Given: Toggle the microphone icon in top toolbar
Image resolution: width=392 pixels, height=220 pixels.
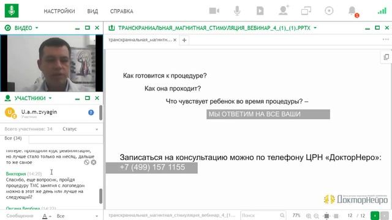Looking at the screenshot, I should (x=237, y=11).
